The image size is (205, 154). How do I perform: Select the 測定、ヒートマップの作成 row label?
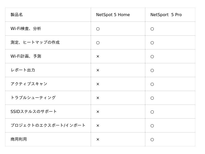35,43
